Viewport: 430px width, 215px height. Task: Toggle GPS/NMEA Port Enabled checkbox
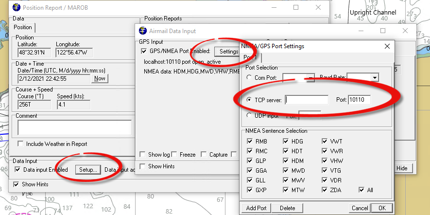(143, 51)
